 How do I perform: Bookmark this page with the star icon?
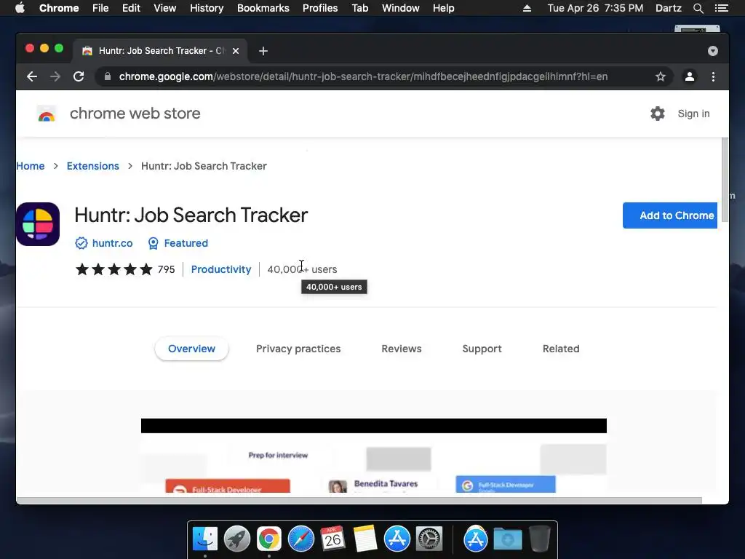point(661,76)
